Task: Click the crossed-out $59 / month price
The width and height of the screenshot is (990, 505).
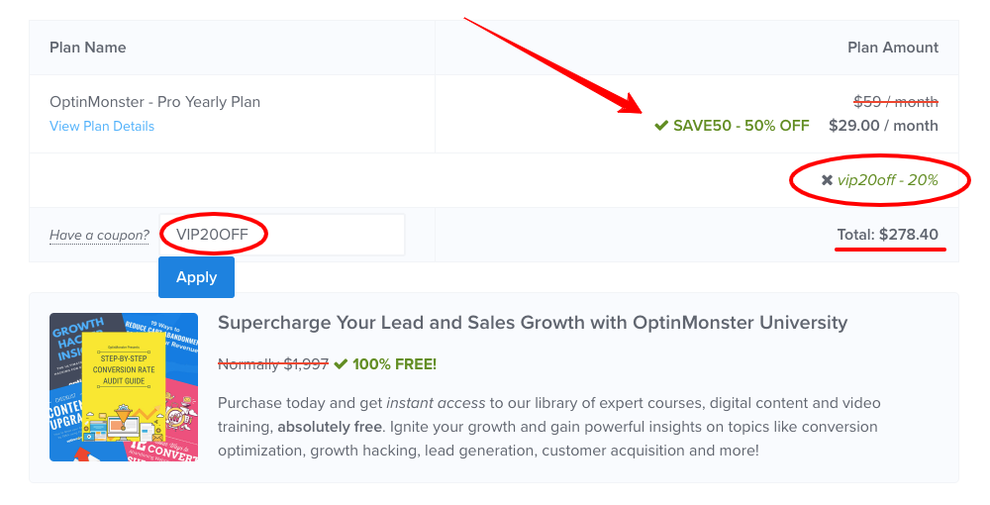Action: [x=895, y=102]
